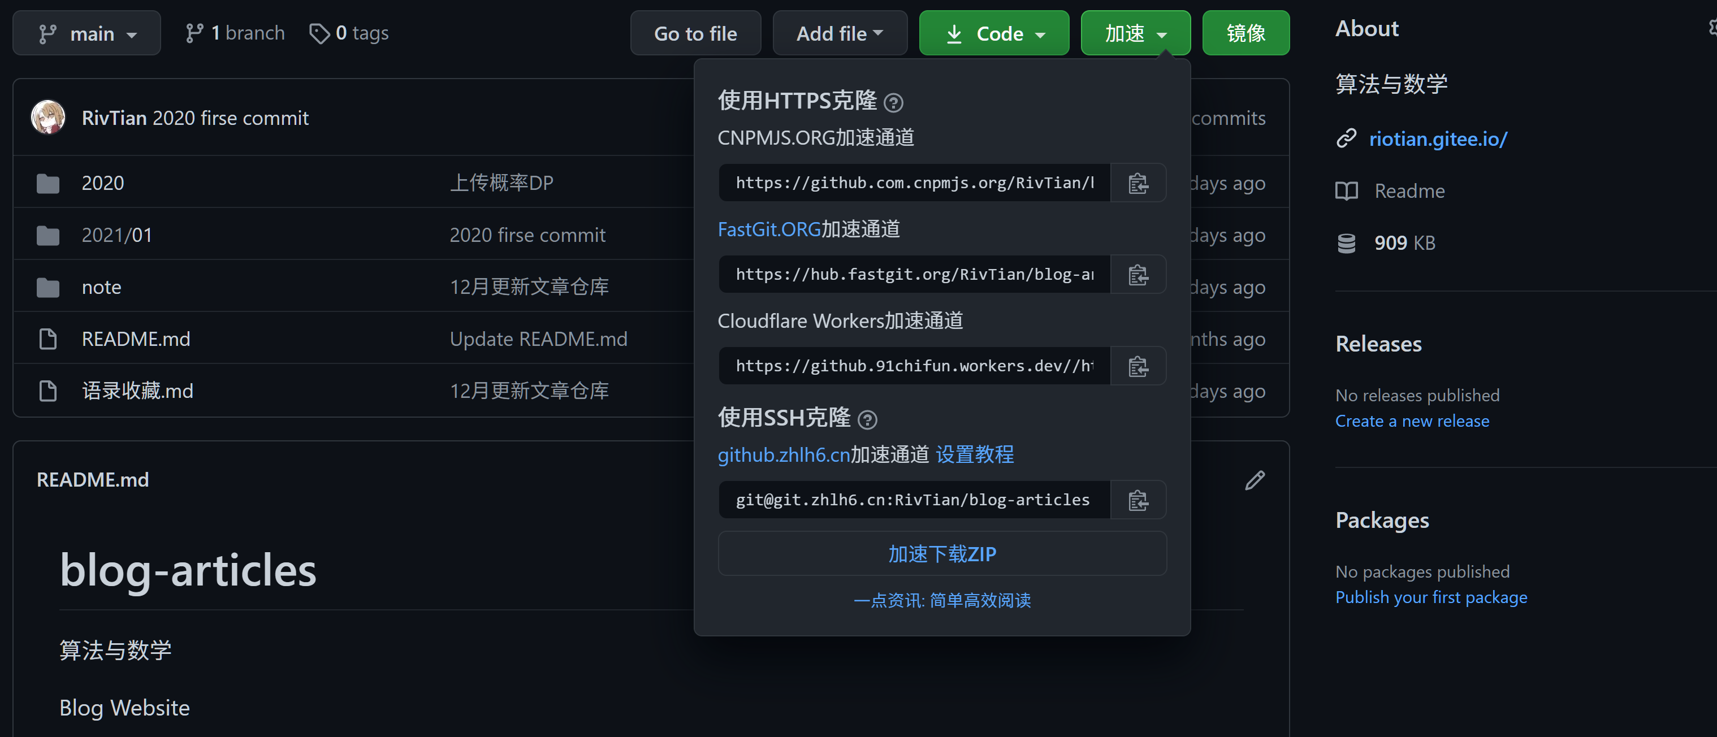This screenshot has height=737, width=1717.
Task: Edit README with the pencil icon
Action: tap(1255, 480)
